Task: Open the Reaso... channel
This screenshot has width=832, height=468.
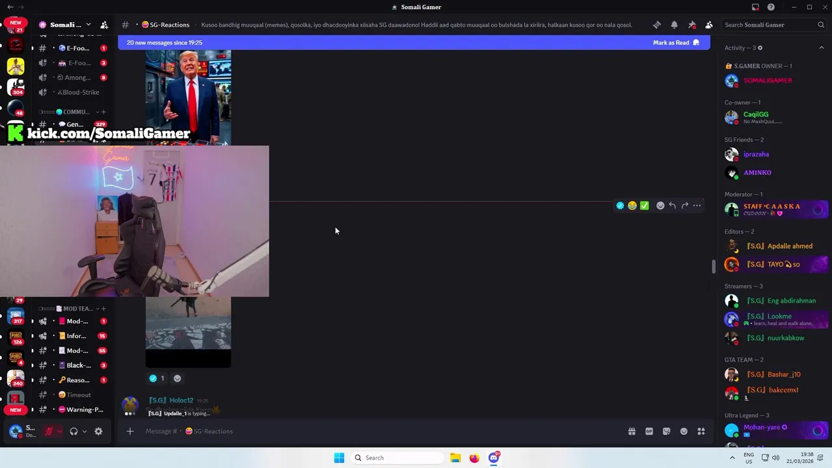Action: click(x=73, y=380)
